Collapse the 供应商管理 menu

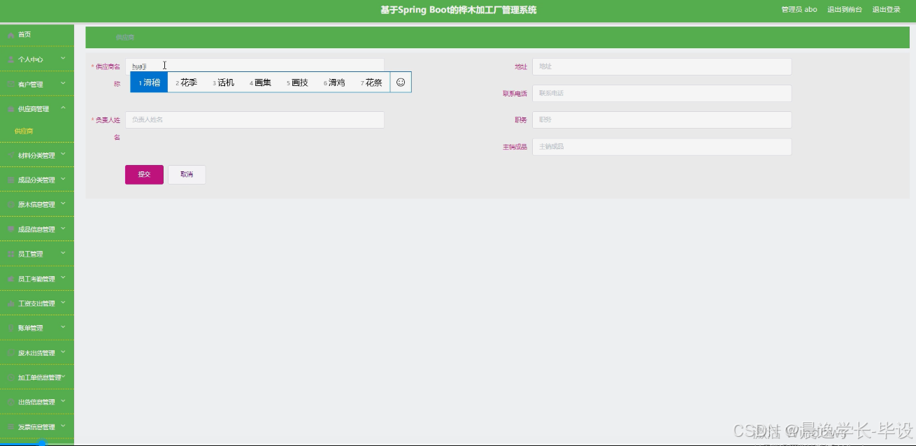tap(36, 109)
